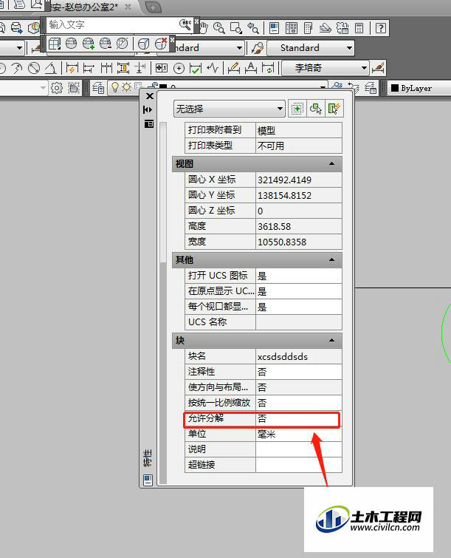Select the Zoom Realtime magnifier icon
This screenshot has width=451, height=558.
click(219, 28)
